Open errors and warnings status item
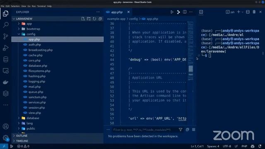Image resolution: width=265 pixels, height=149 pixels. point(23,146)
